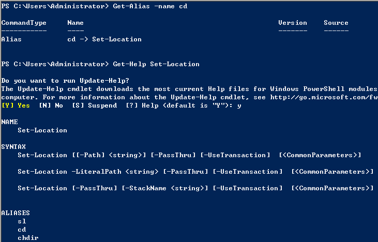Click the Source column header
This screenshot has width=378, height=242.
tap(336, 23)
